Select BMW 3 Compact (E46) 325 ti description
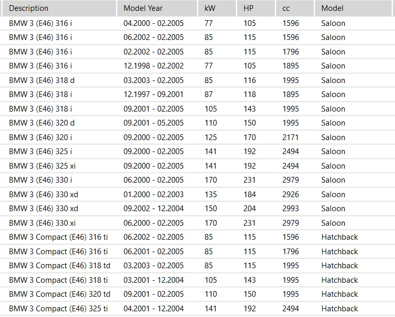The height and width of the screenshot is (317, 395). coord(59,308)
